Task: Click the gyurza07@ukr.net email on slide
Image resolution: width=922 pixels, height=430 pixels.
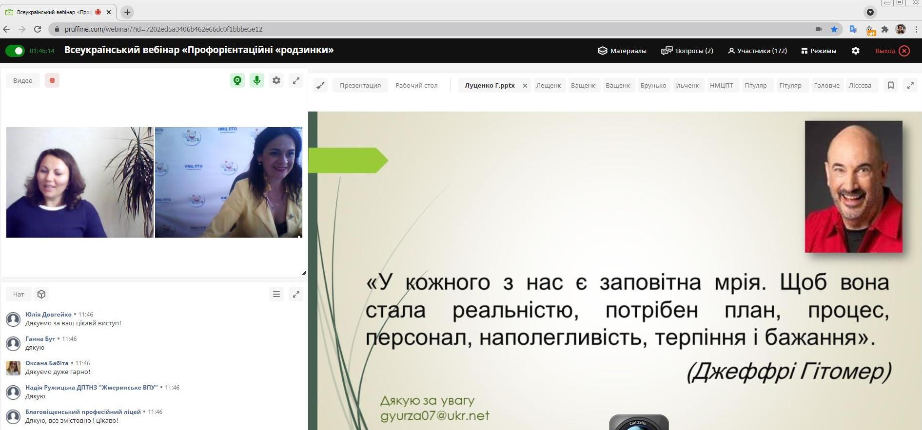Action: 435,416
